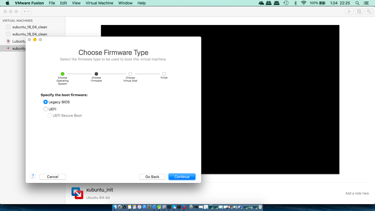
Task: Open the Virtual Machine menu
Action: pyautogui.click(x=99, y=3)
